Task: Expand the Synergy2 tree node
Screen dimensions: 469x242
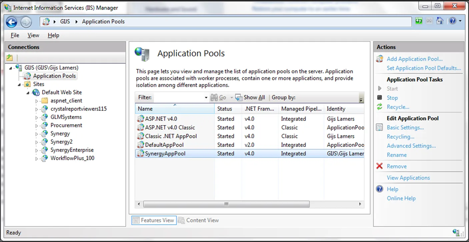Action: point(37,142)
